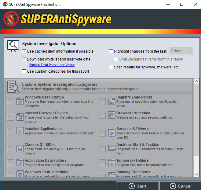The height and width of the screenshot is (190, 201).
Task: Click the Classes (CLSIDs) stack icon
Action: pyautogui.click(x=20, y=149)
